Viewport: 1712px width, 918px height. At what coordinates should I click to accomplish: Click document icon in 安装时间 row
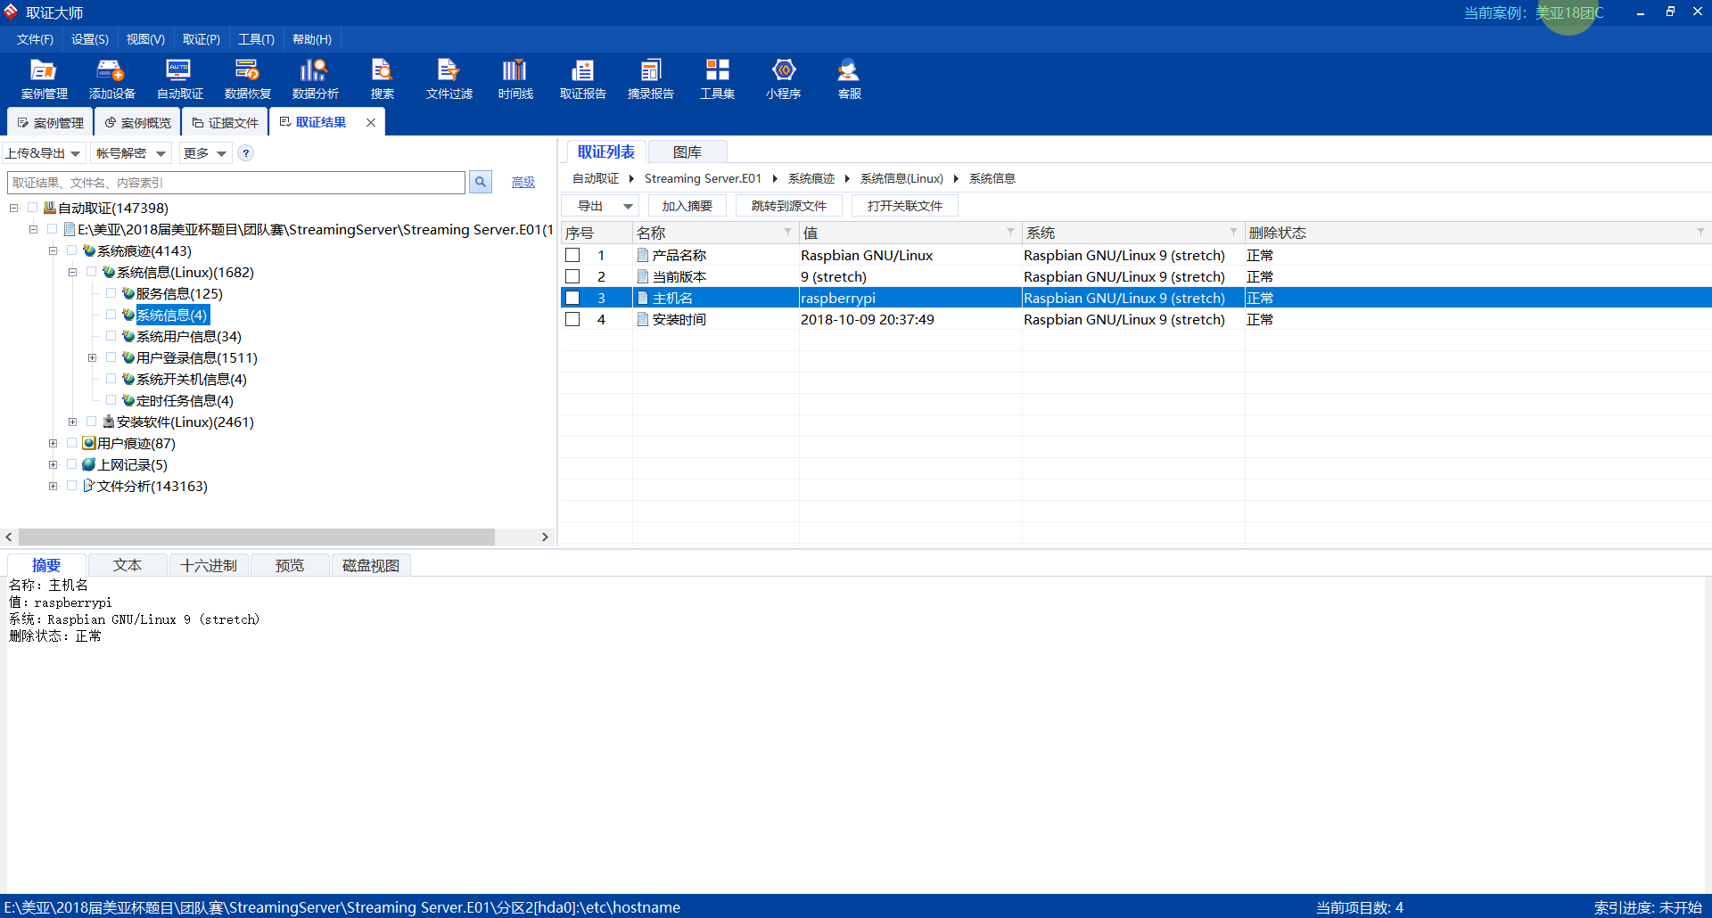[643, 319]
